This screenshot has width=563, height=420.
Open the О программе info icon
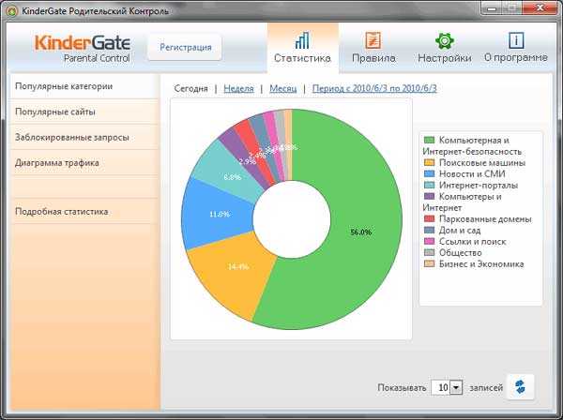(x=516, y=40)
